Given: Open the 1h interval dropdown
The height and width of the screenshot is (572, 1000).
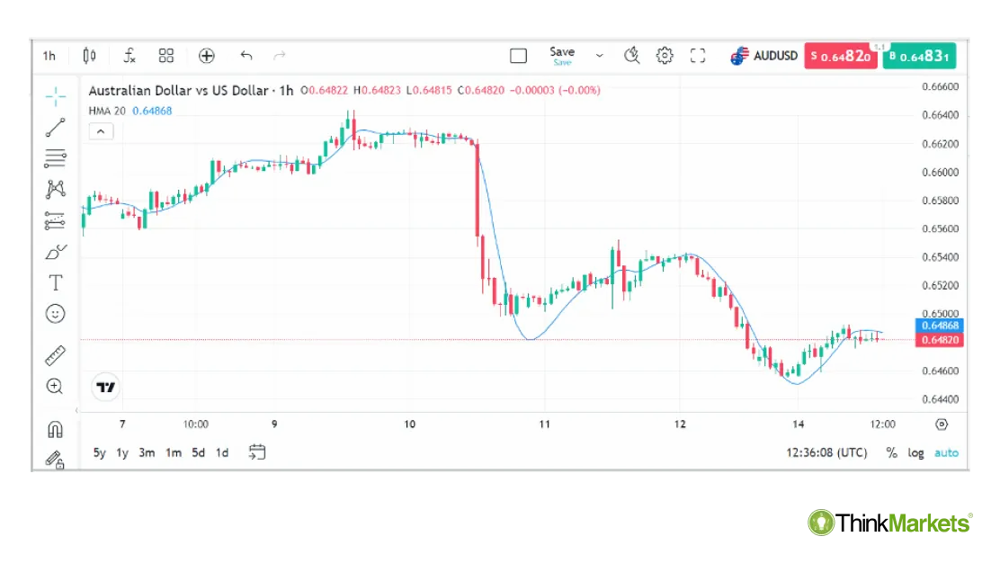Looking at the screenshot, I should tap(49, 56).
